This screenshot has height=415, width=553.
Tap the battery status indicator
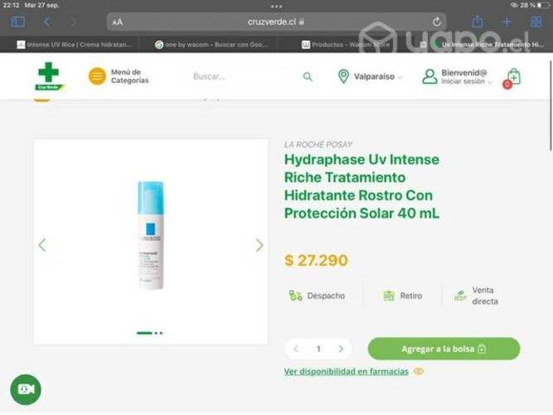543,5
